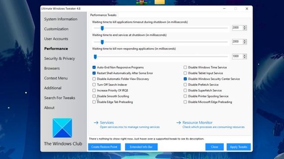Uncheck Disable Windows Security Center Service

pos(185,79)
